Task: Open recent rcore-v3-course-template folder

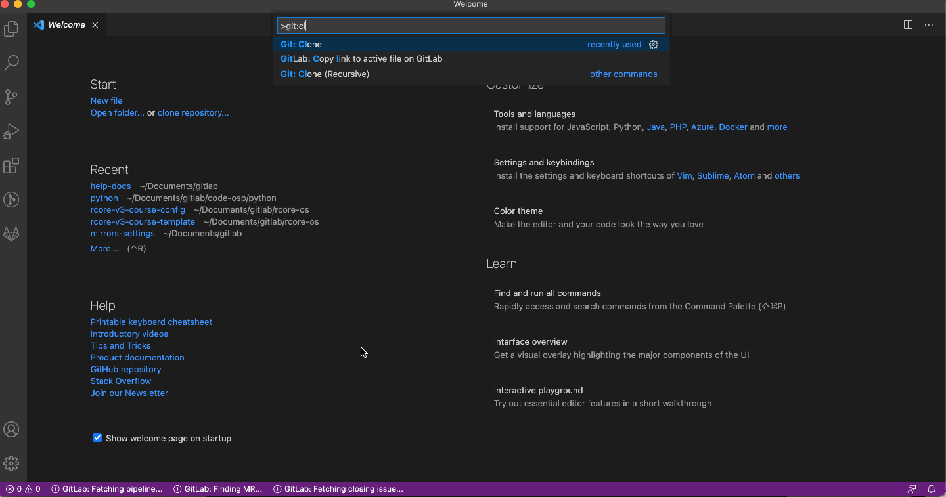Action: click(143, 222)
